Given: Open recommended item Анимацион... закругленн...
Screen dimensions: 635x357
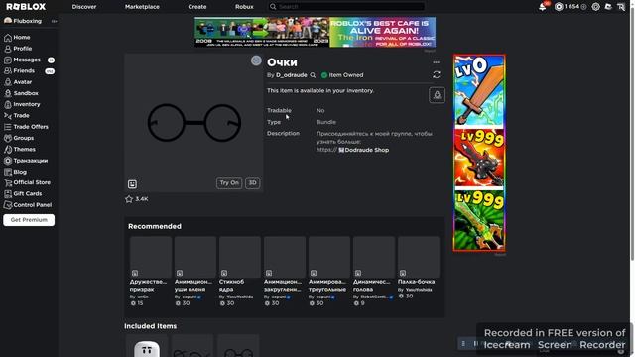Looking at the screenshot, I should click(285, 271).
